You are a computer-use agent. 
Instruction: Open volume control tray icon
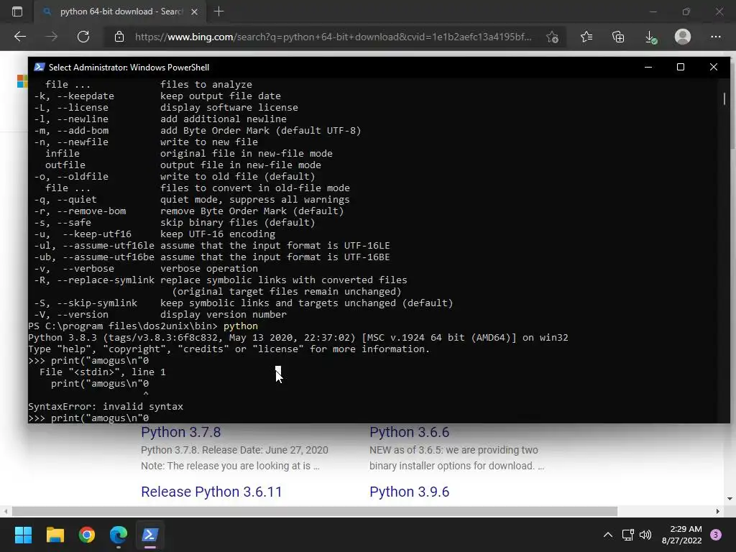pyautogui.click(x=645, y=535)
